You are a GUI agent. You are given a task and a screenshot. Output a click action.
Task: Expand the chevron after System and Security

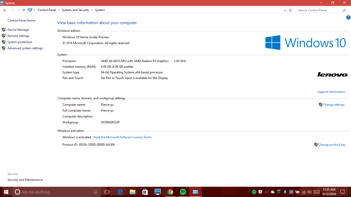92,10
